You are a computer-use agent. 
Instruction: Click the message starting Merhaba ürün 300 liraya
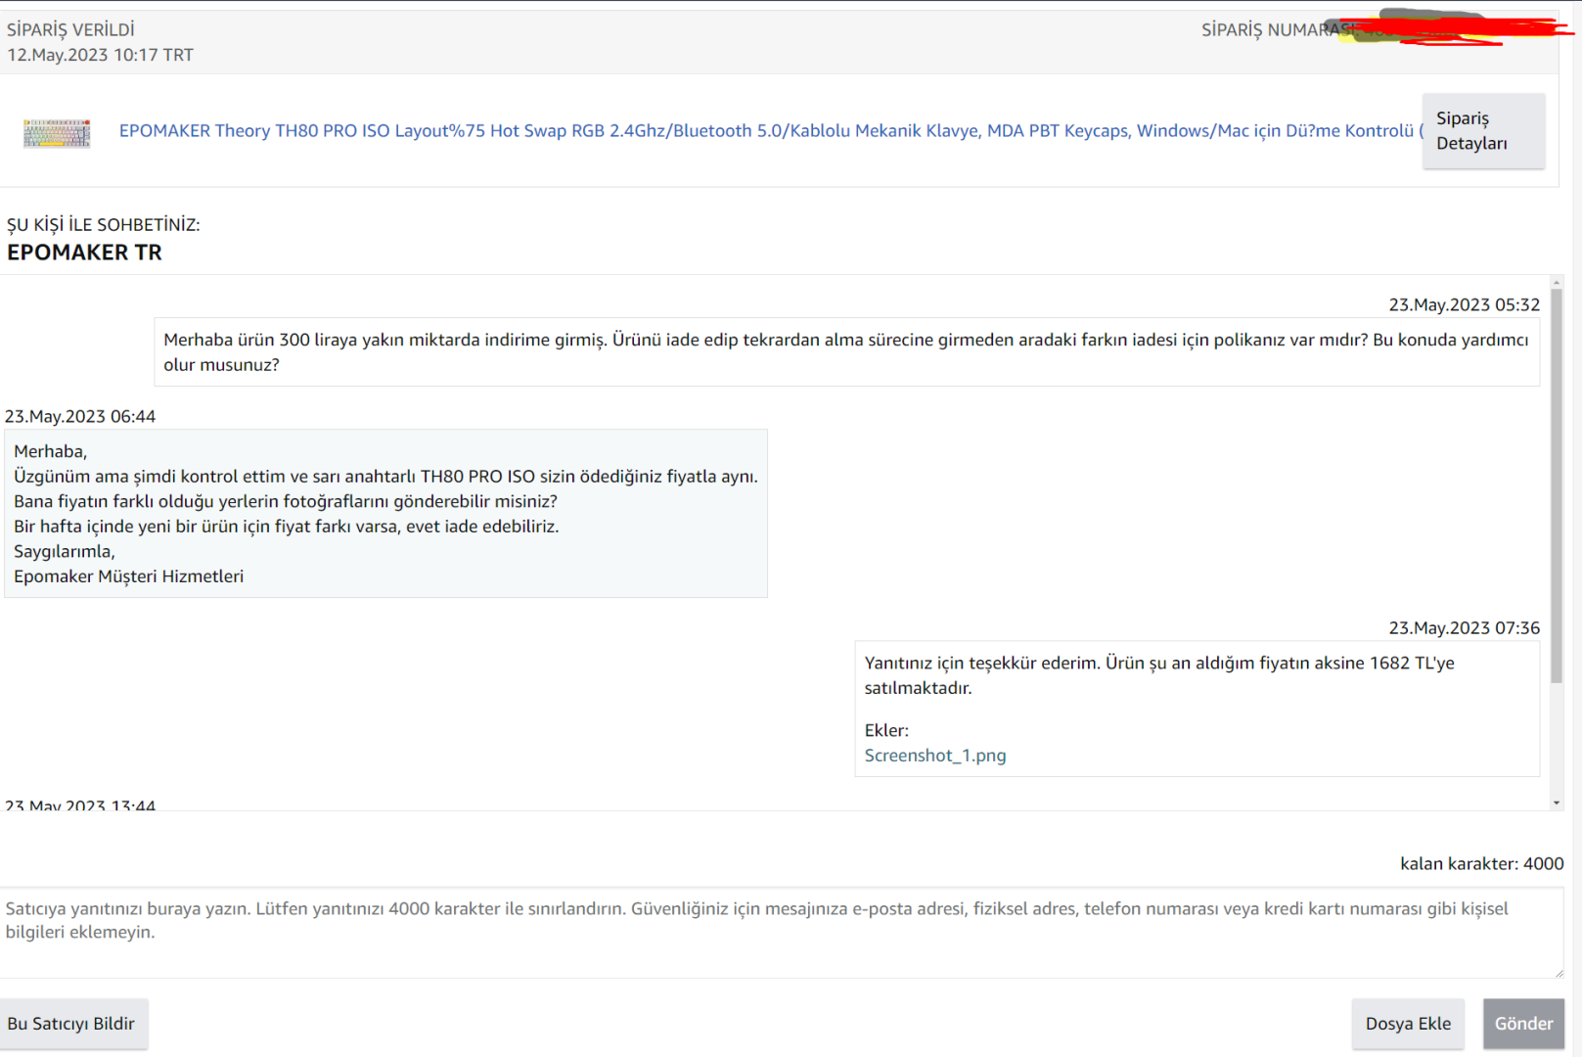(846, 352)
